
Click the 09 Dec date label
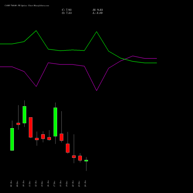click(x=17, y=183)
